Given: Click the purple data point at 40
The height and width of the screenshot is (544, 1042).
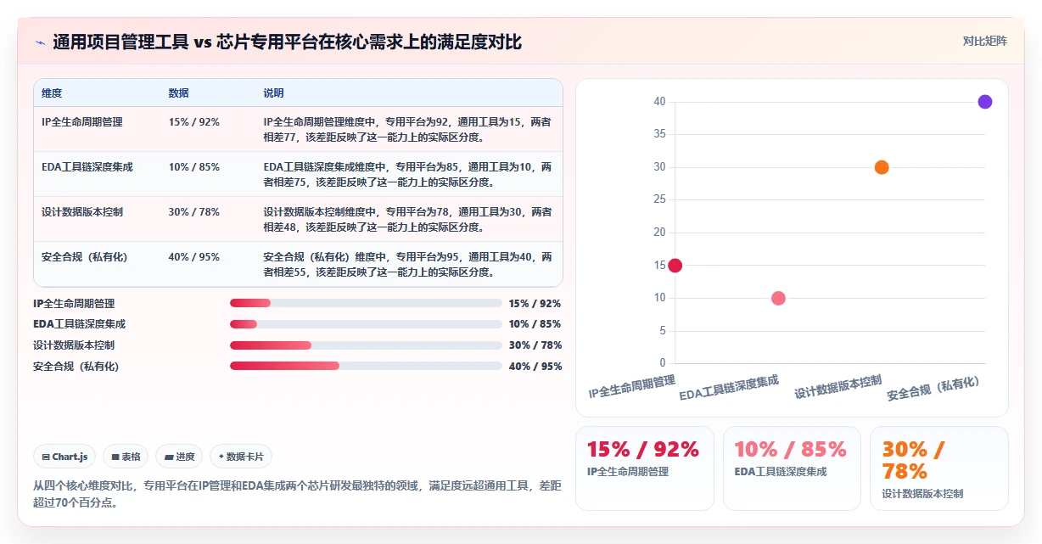Looking at the screenshot, I should [985, 102].
